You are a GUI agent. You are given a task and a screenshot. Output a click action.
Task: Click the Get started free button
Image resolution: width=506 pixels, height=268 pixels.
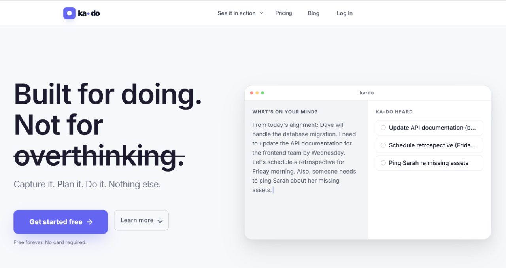(60, 222)
